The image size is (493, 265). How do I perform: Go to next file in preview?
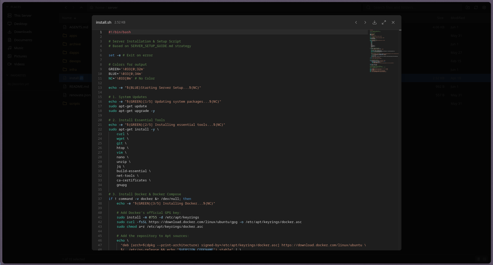[x=365, y=22]
